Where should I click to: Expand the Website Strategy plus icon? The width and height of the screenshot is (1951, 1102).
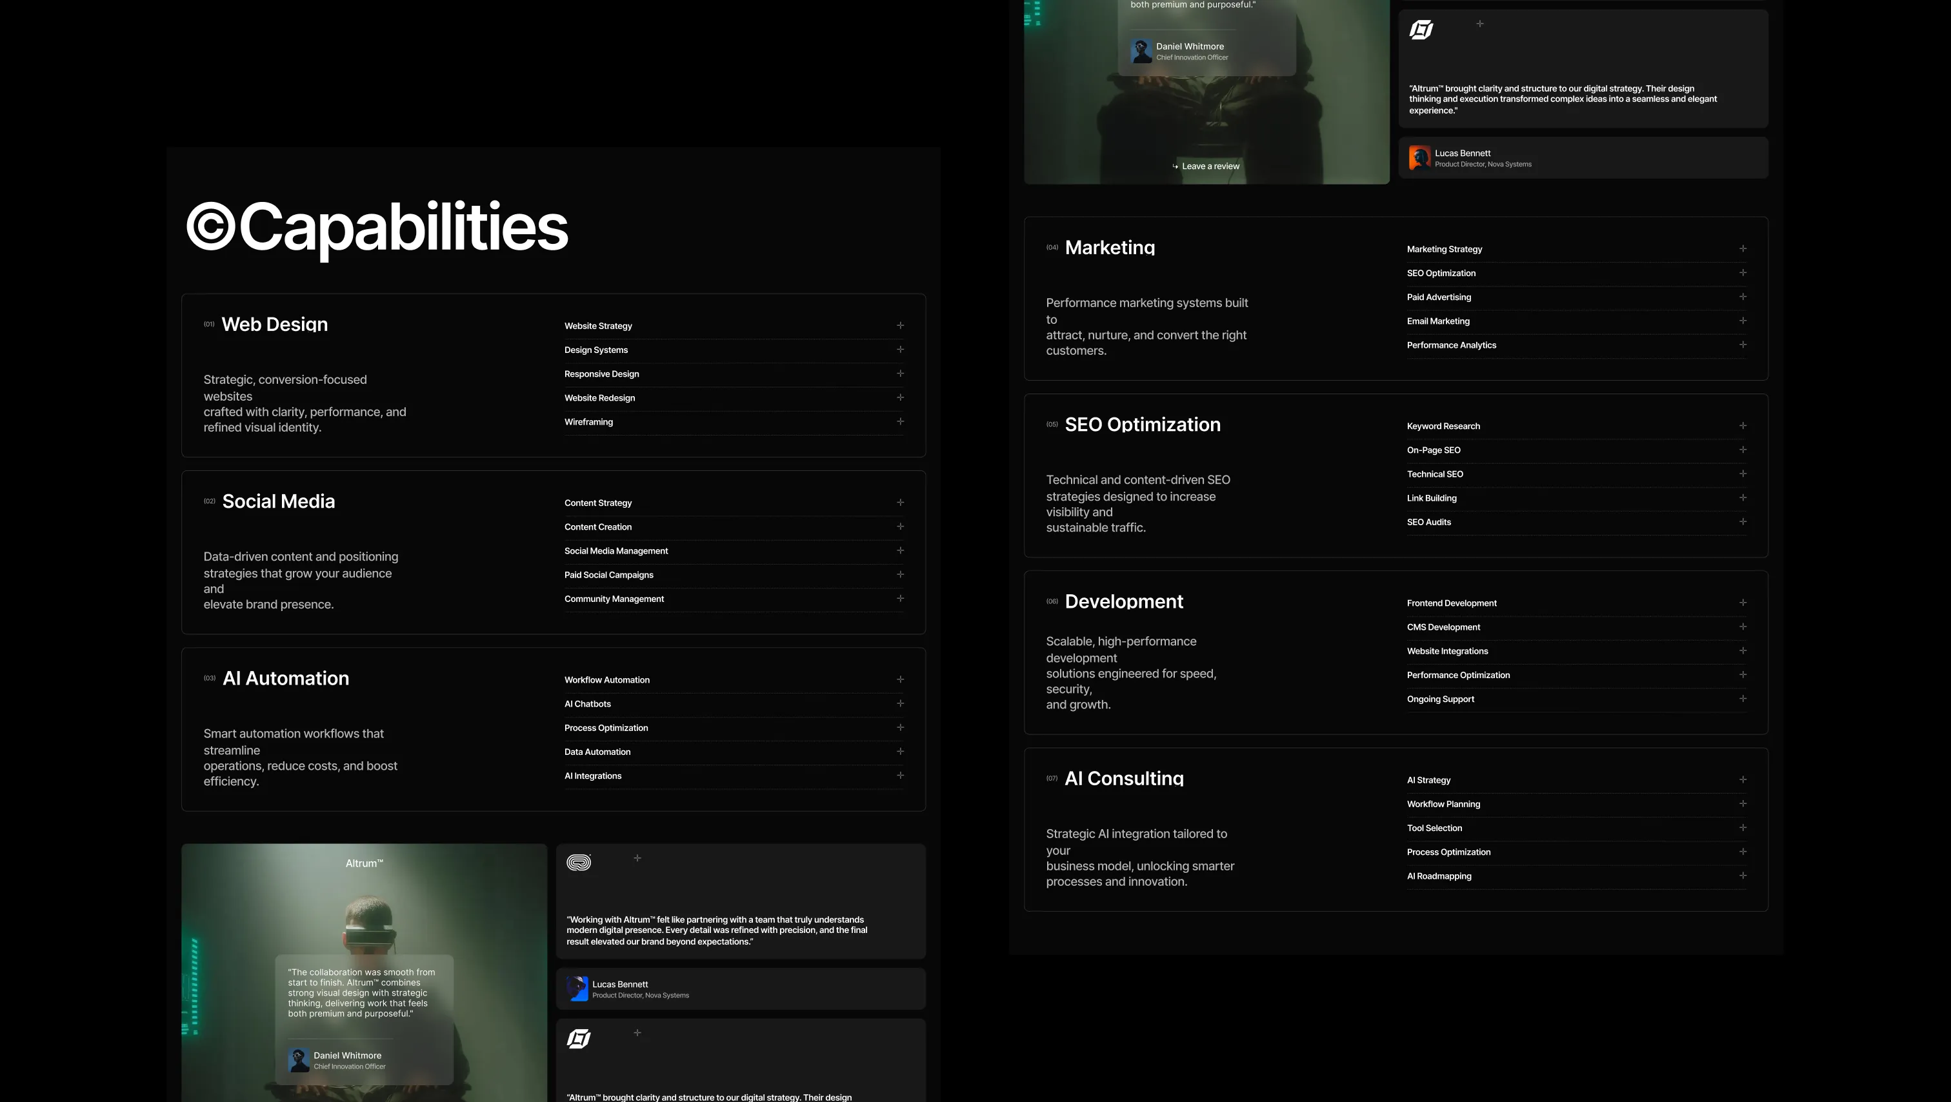tap(900, 326)
